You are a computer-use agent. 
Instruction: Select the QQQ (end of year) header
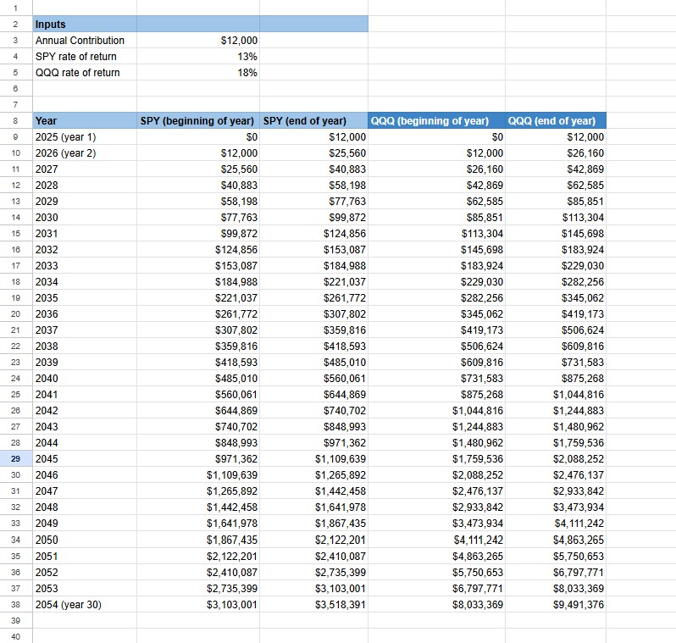pos(556,121)
